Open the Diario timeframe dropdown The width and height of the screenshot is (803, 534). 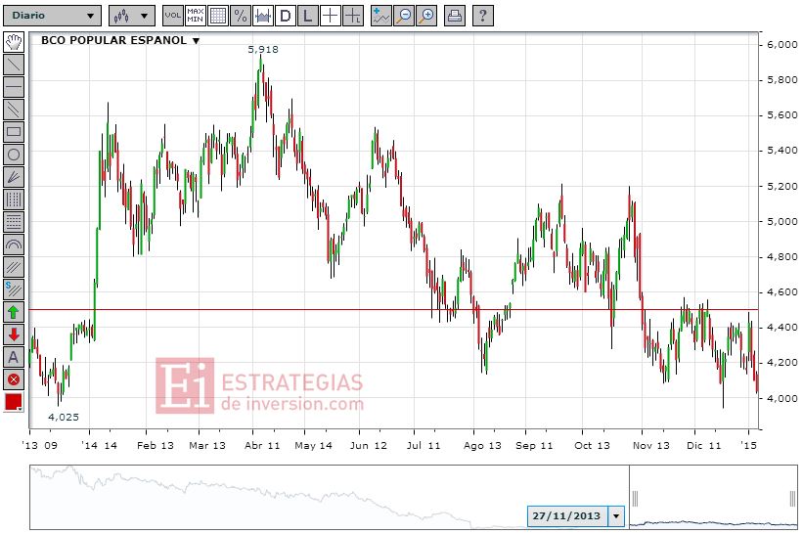[52, 16]
